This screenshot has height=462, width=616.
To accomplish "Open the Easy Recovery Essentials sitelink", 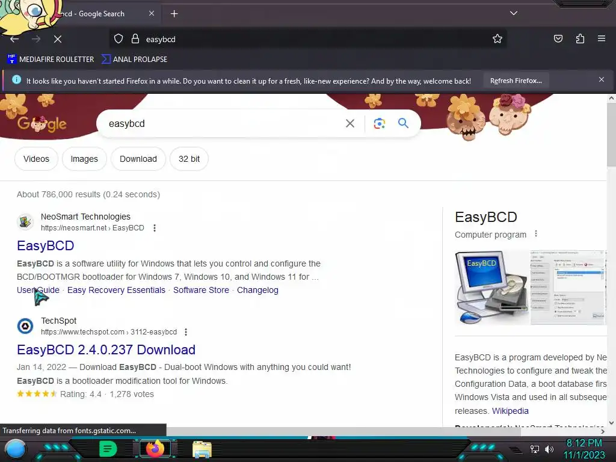I will (116, 290).
